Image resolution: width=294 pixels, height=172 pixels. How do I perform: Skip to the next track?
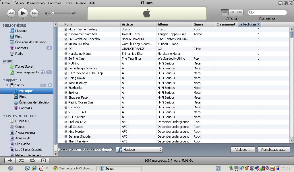[34, 13]
